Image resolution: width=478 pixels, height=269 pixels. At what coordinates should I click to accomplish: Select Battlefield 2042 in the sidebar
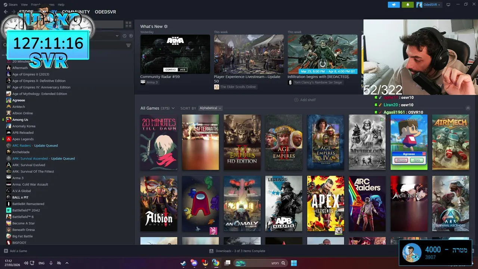pos(26,210)
